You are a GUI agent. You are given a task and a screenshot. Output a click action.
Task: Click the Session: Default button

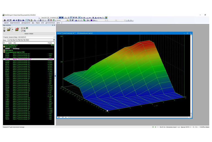[x=29, y=34]
